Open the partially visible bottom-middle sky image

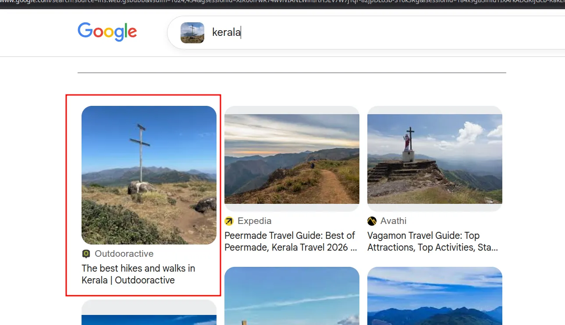[292, 297]
